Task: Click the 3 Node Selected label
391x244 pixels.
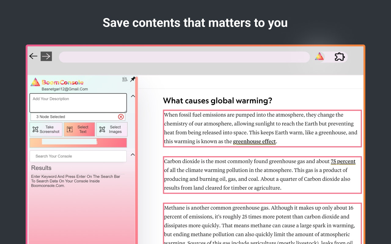Action: [51, 117]
